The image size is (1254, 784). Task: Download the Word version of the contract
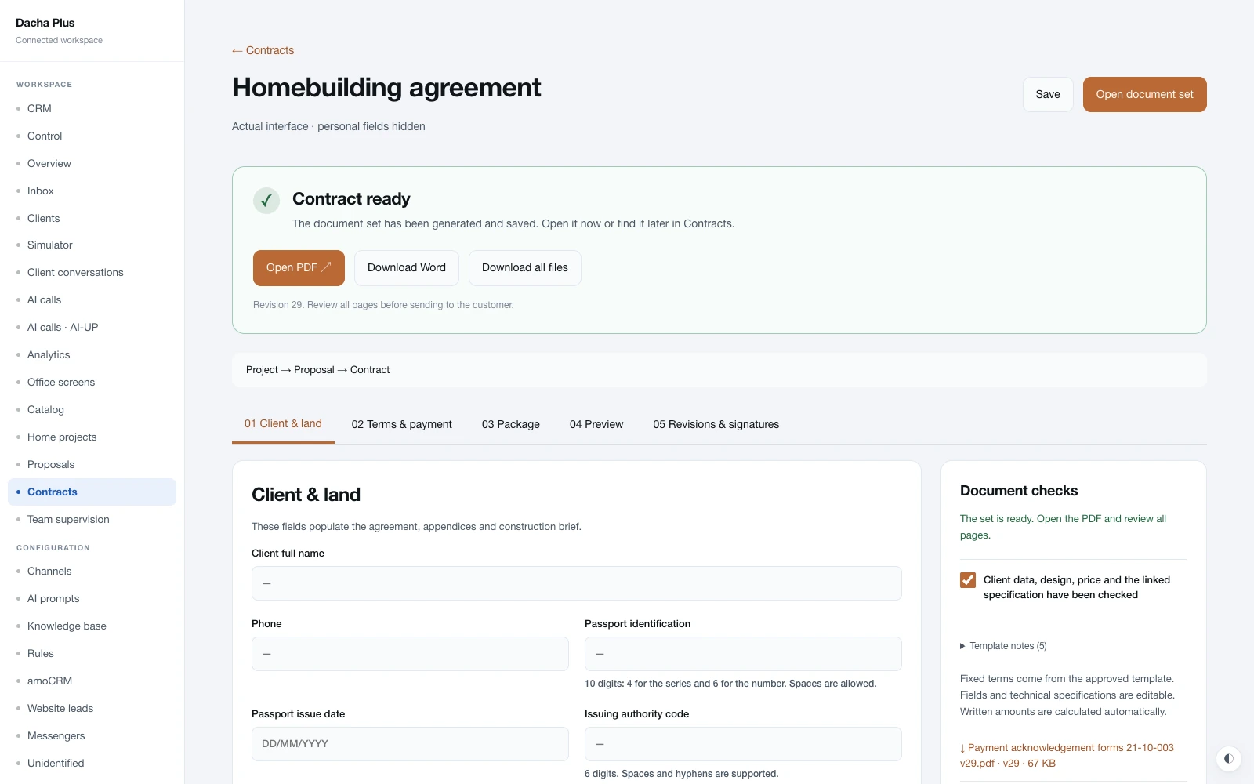point(407,268)
